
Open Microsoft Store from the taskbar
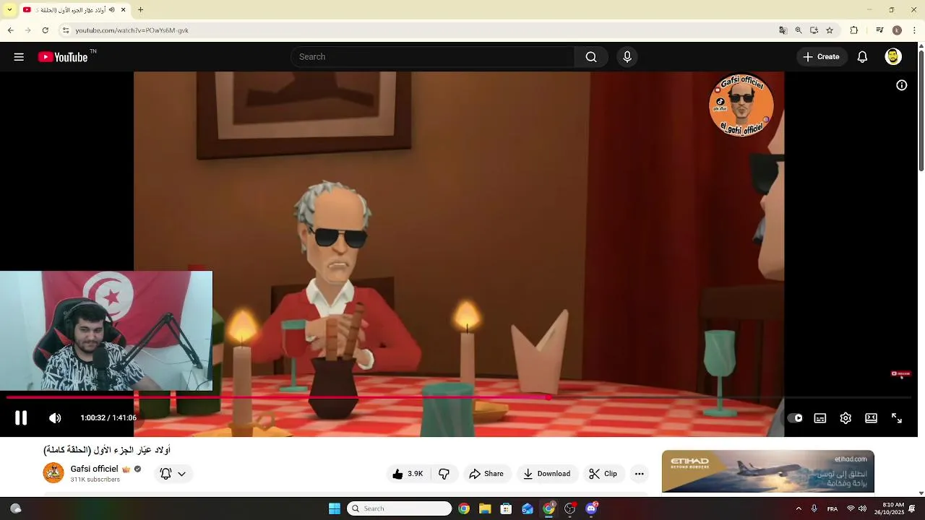coord(506,508)
